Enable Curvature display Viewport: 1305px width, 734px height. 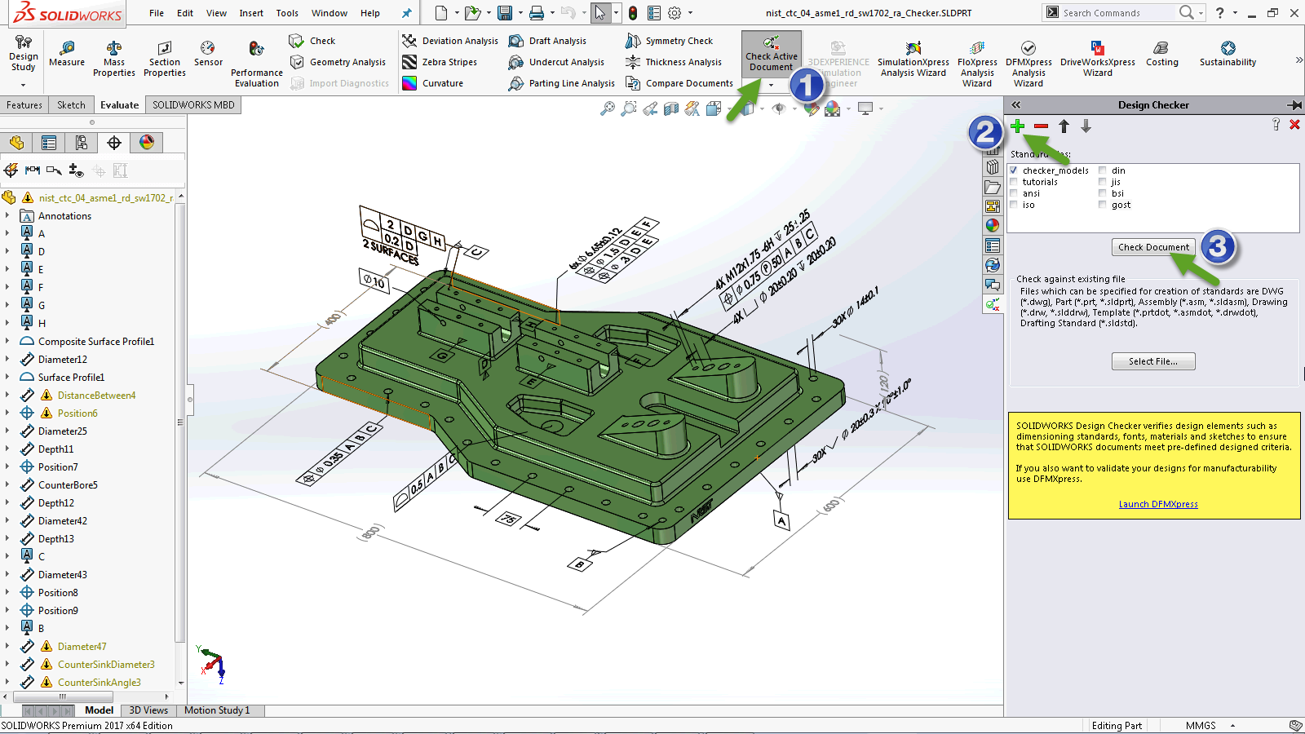tap(433, 83)
